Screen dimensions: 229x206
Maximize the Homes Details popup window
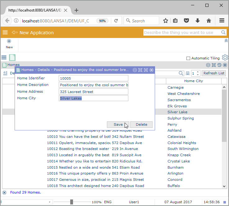[146, 70]
